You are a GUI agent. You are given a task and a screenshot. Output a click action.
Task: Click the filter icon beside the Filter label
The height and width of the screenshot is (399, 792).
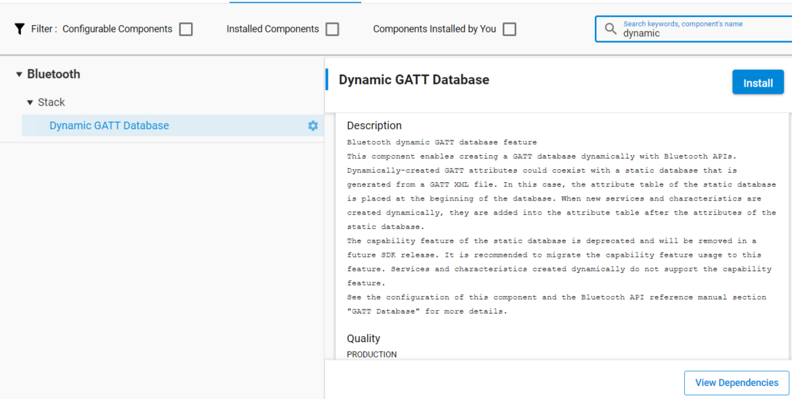point(18,28)
